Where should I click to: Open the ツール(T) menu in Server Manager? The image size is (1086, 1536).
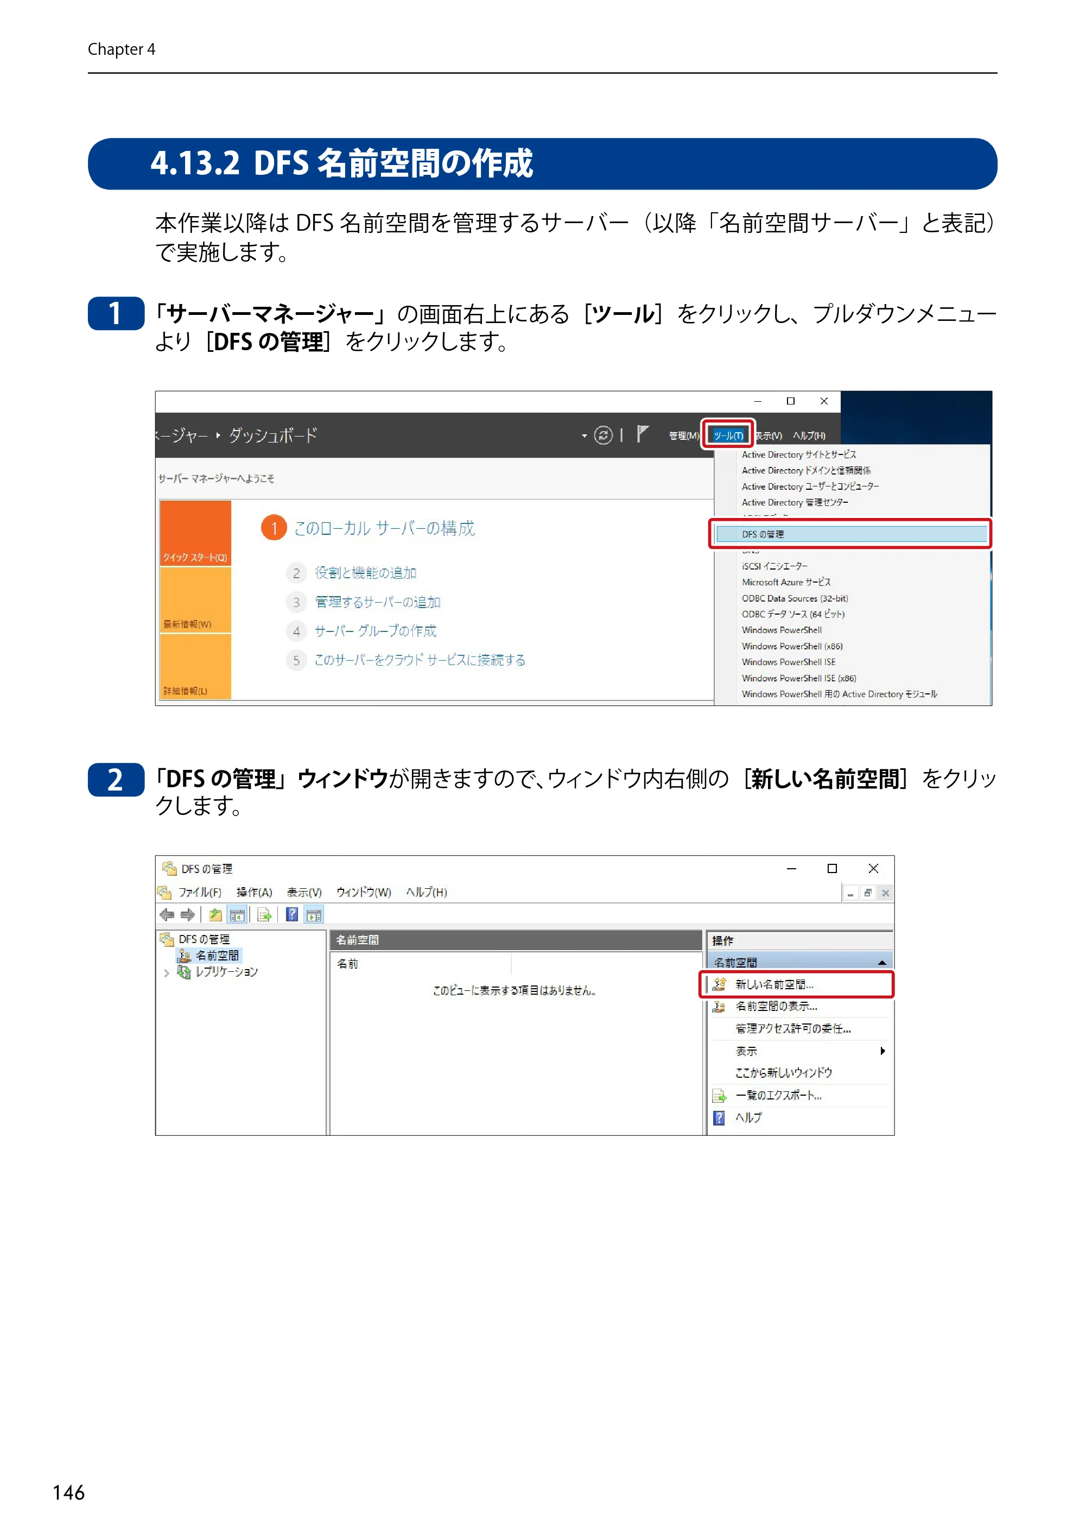pyautogui.click(x=728, y=435)
